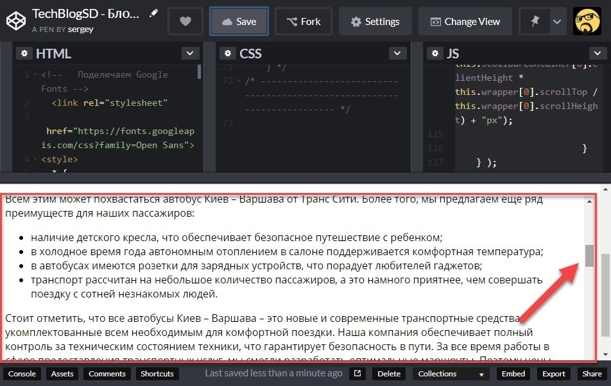Love this pen with heart button
This screenshot has height=386, width=611.
[x=185, y=21]
